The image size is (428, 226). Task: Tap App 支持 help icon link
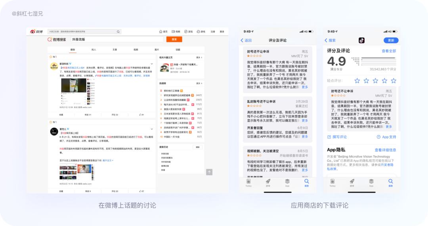click(386, 137)
